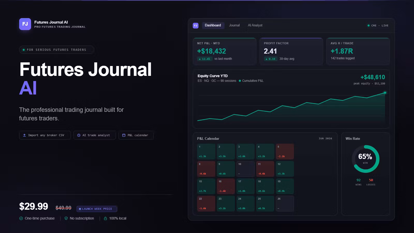
Task: Select empty calendar day 10
Action: [x=246, y=169]
